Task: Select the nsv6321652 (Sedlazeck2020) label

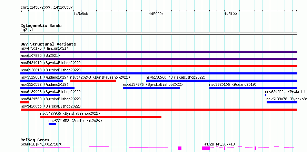Action: [x=76, y=121]
